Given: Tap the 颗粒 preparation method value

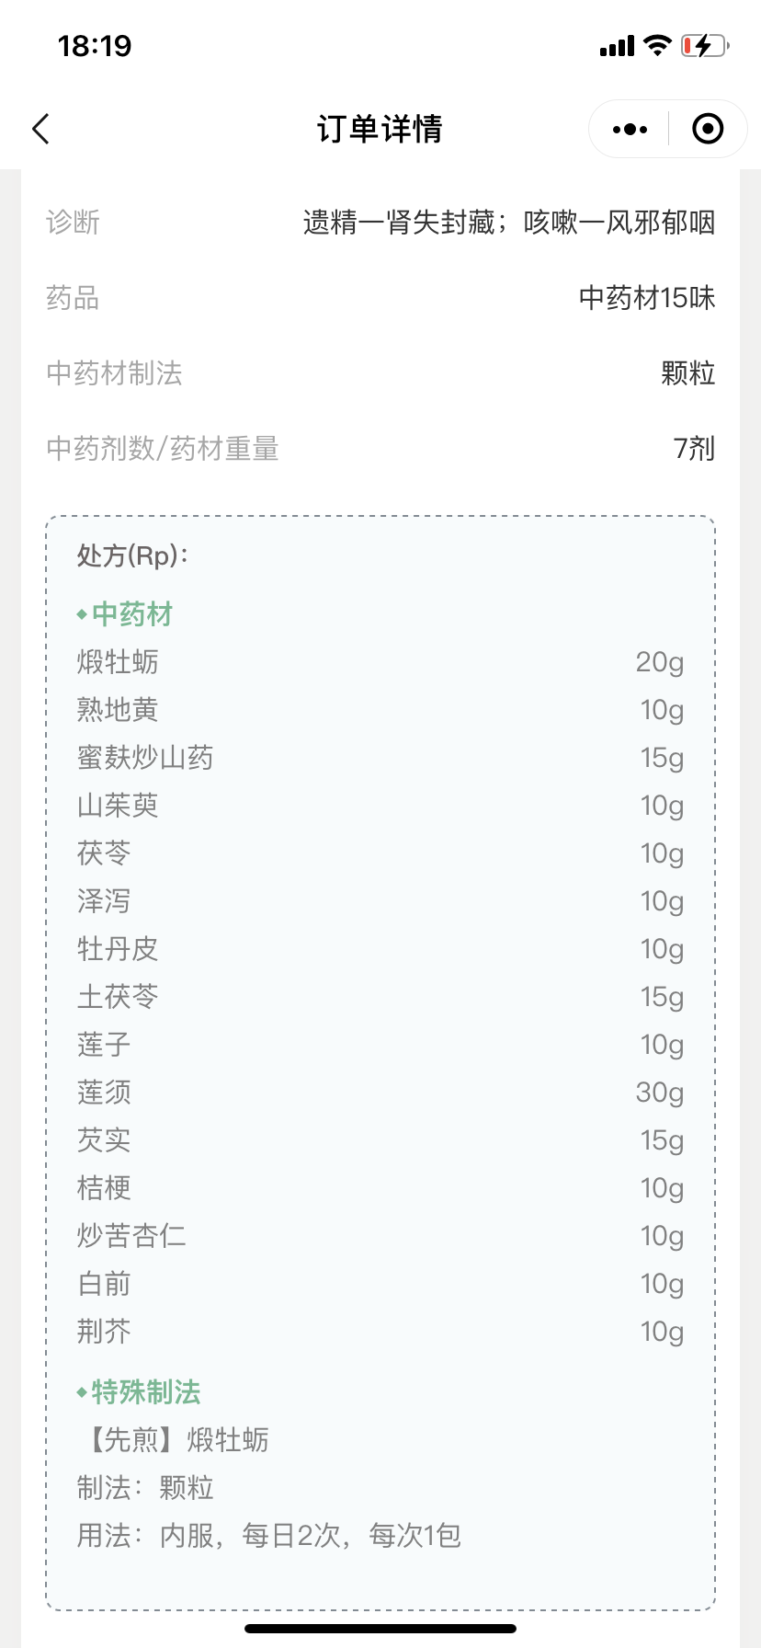Looking at the screenshot, I should click(687, 373).
